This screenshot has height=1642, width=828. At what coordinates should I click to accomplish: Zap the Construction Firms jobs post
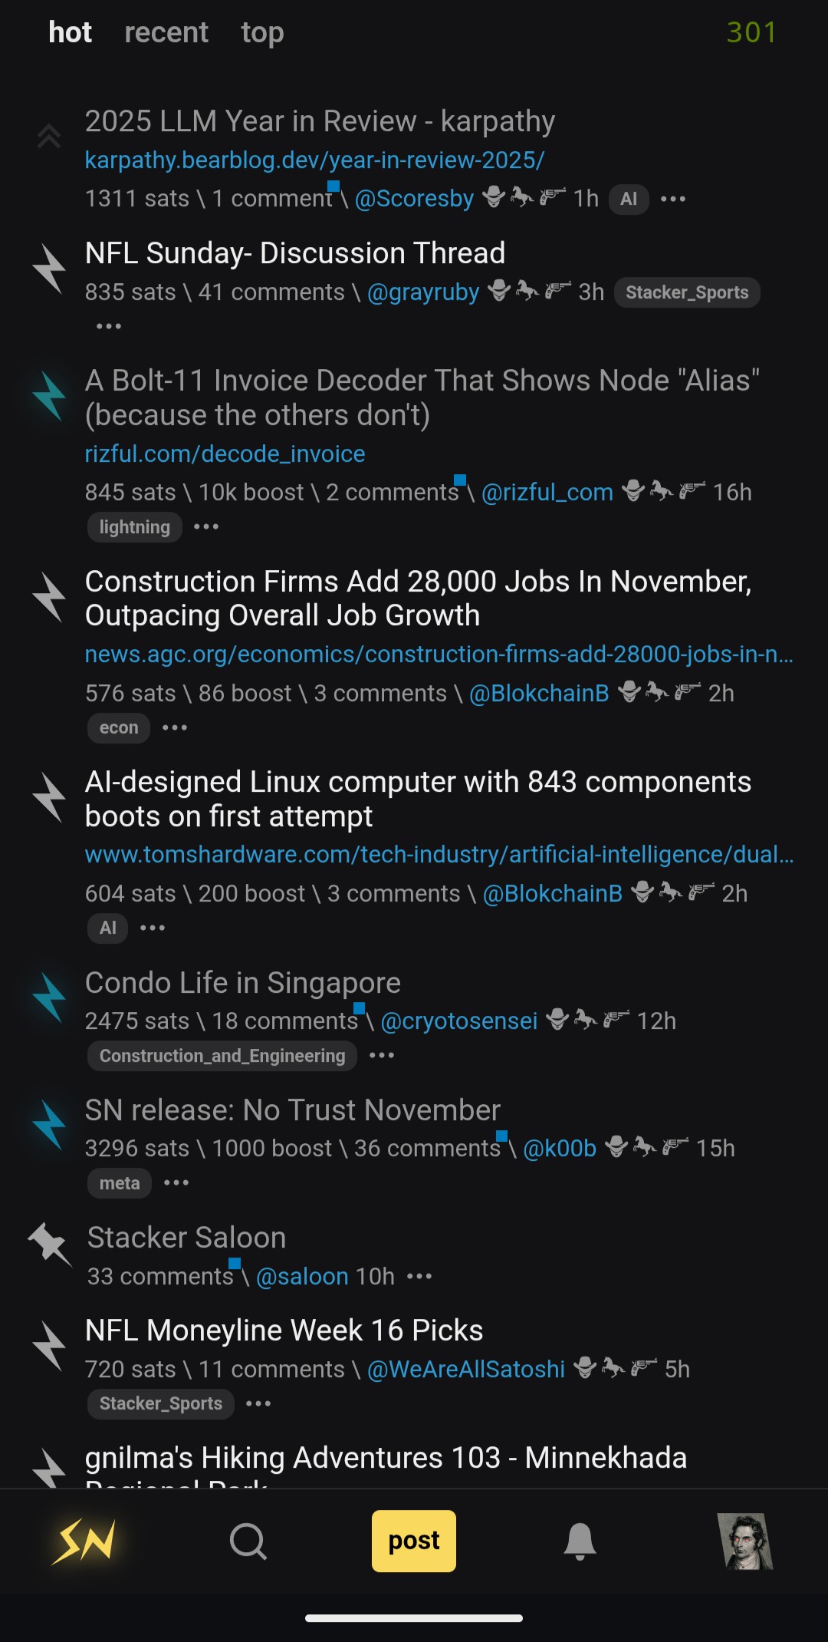pyautogui.click(x=50, y=597)
